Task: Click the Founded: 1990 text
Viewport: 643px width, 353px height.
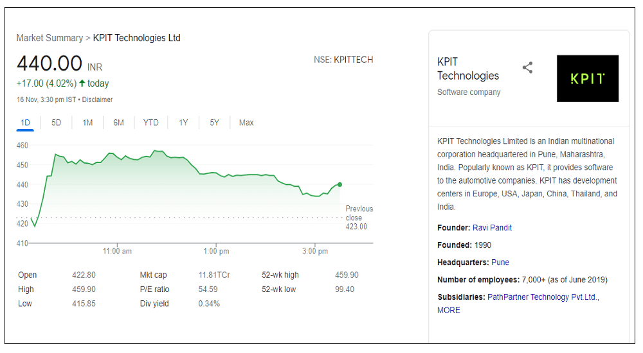Action: [x=464, y=245]
